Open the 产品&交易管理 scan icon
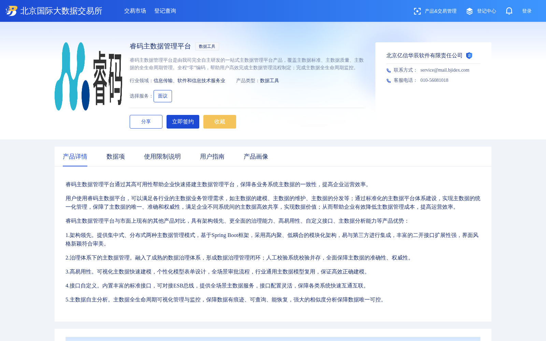This screenshot has width=546, height=341. (x=417, y=11)
